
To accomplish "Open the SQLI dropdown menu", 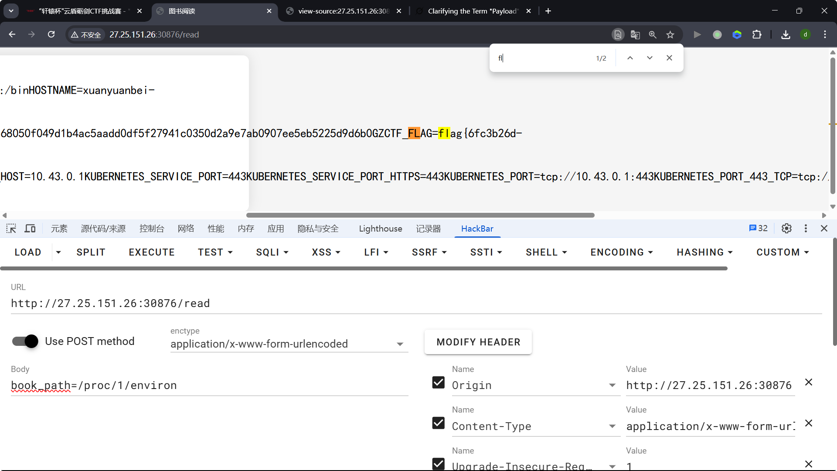I will click(272, 252).
